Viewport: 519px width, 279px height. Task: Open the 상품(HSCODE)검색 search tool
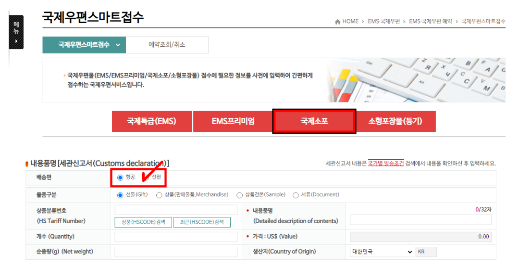[x=143, y=222]
